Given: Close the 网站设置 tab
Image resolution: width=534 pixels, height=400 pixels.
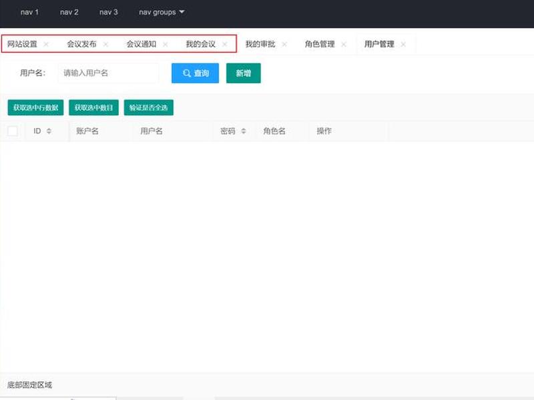Looking at the screenshot, I should coord(46,44).
